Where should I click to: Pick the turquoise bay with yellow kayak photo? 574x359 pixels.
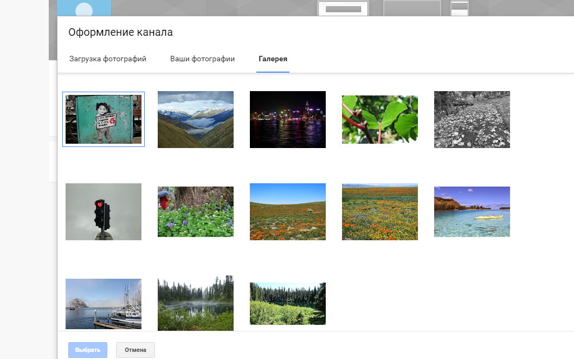tap(472, 211)
